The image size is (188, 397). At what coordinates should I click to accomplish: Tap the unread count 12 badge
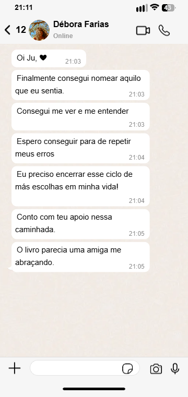click(21, 30)
